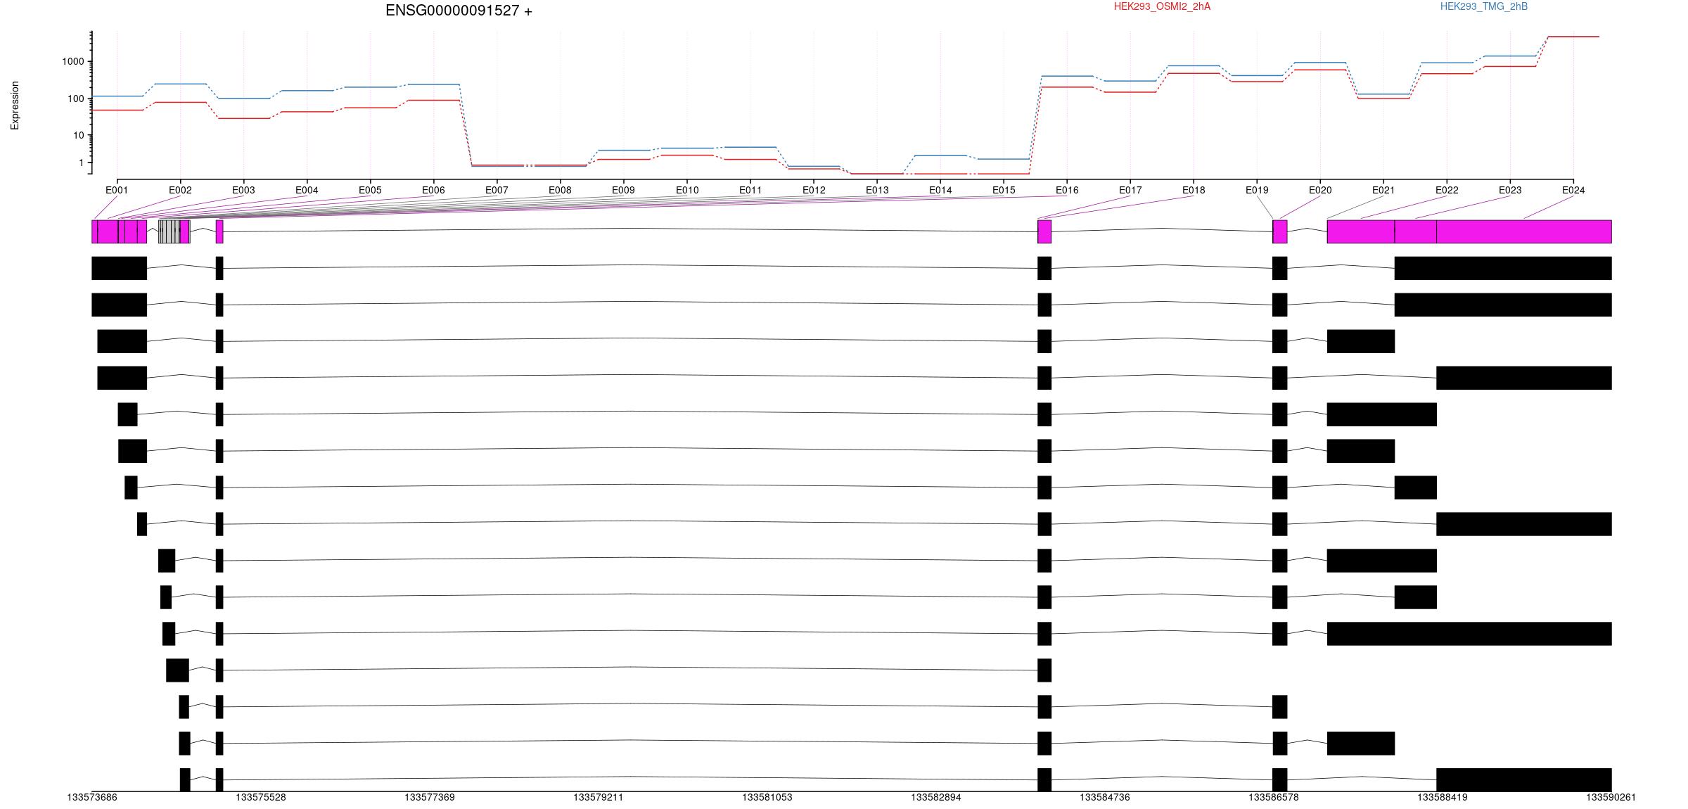
Task: Click the exon label E002
Action: click(x=180, y=190)
